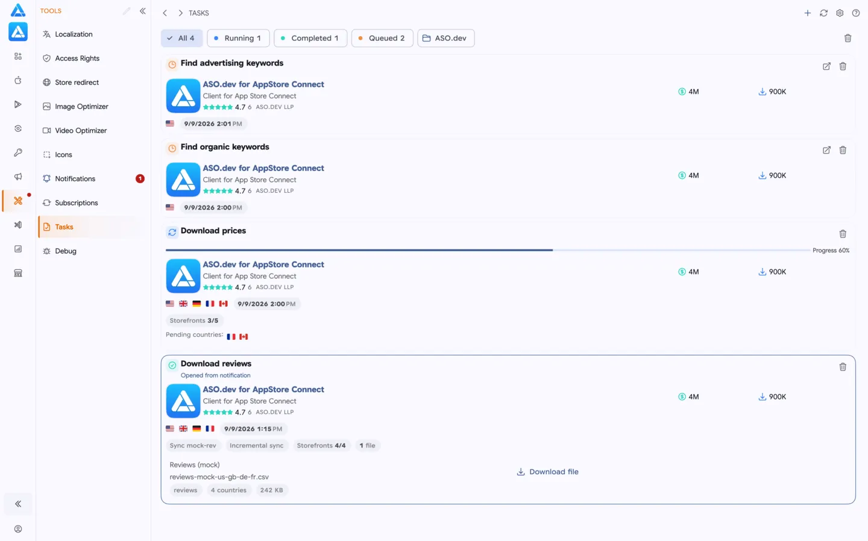
Task: Click the pencil edit icon beside TOOLS
Action: [126, 11]
